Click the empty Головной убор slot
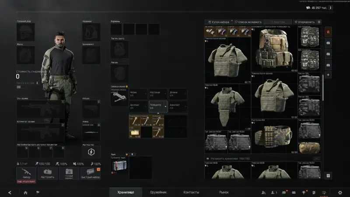 point(26,32)
